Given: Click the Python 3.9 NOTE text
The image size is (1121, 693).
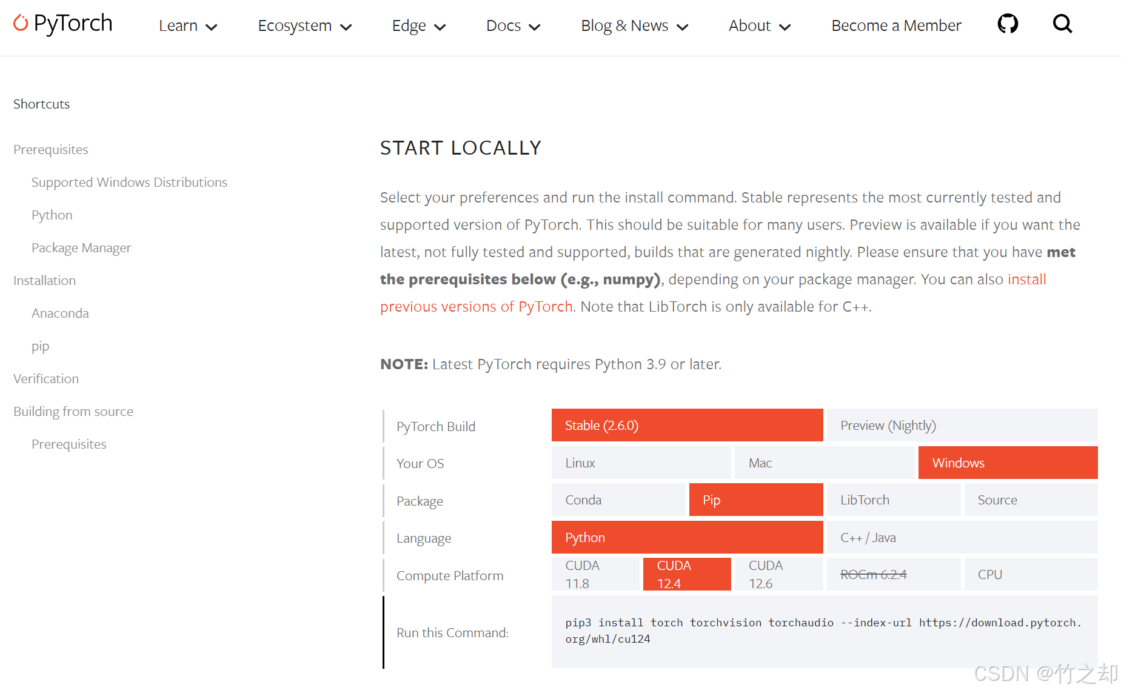Looking at the screenshot, I should click(x=550, y=364).
